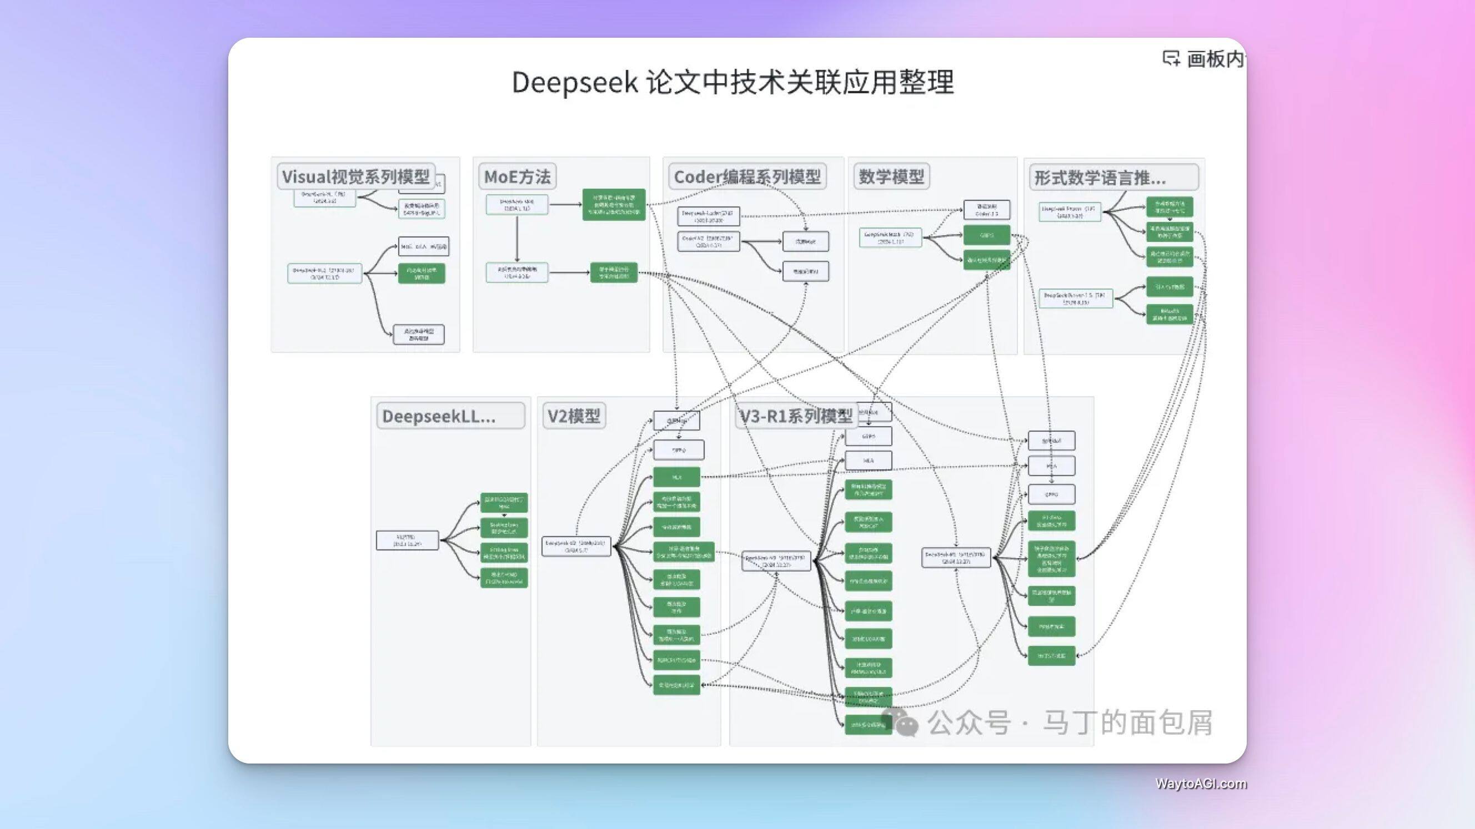Select the MoE方法 group header
This screenshot has height=829, width=1475.
[x=517, y=176]
